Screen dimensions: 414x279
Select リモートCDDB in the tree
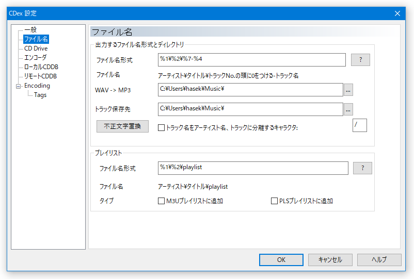point(40,76)
